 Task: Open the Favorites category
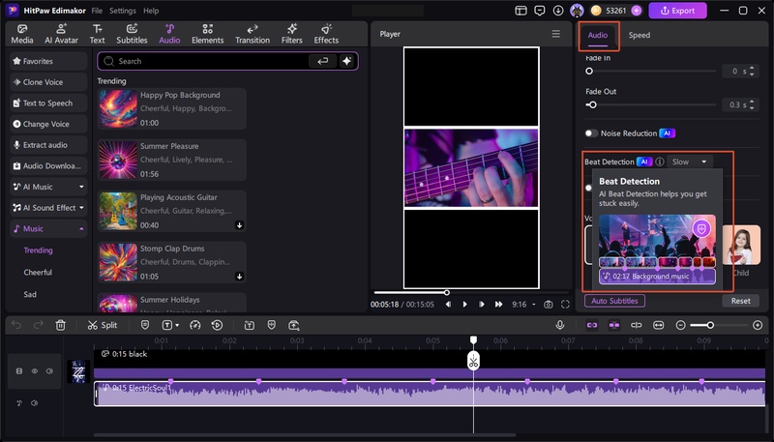point(48,61)
